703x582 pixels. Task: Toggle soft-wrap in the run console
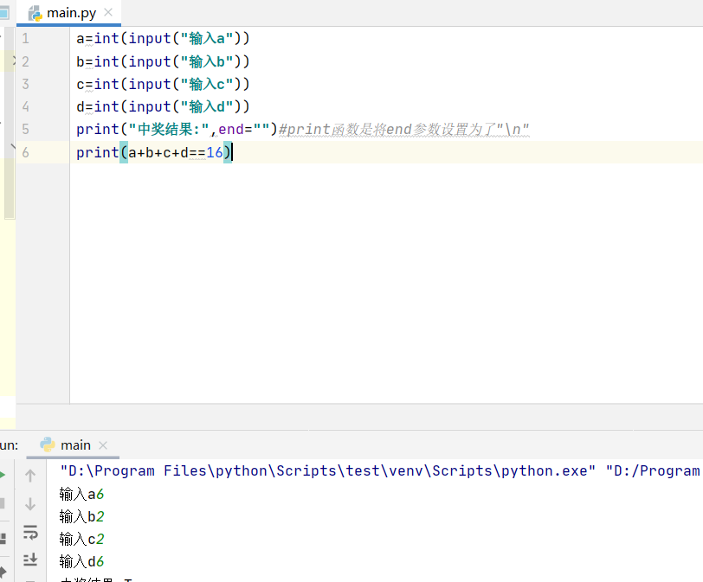click(x=31, y=534)
